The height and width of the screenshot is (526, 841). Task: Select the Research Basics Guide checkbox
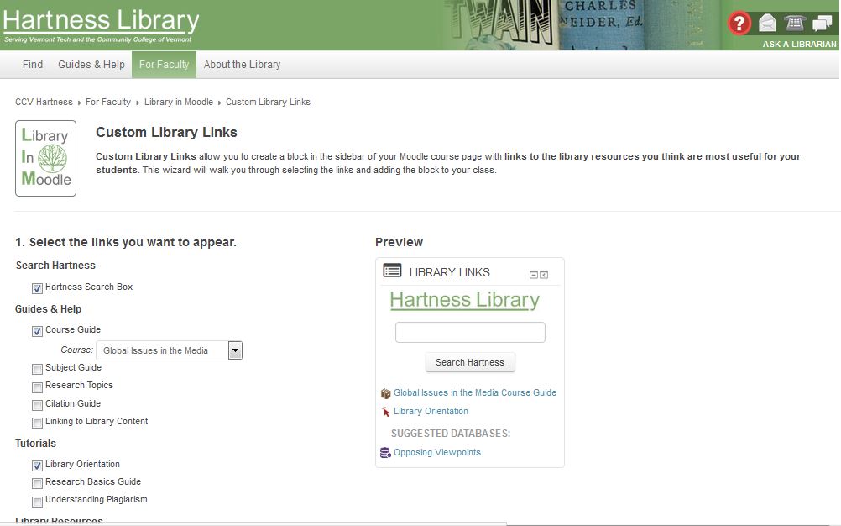click(x=37, y=484)
